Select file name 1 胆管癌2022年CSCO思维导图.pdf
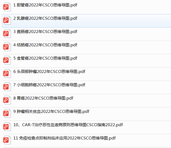This screenshot has width=171, height=148. pyautogui.click(x=45, y=5)
